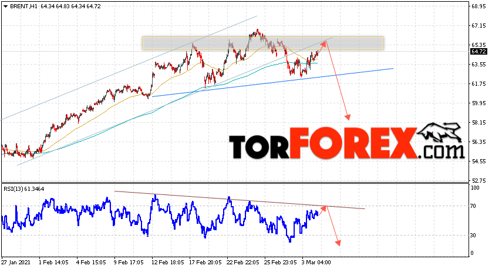Click the 61.75 price axis label
The image size is (492, 269).
click(478, 84)
